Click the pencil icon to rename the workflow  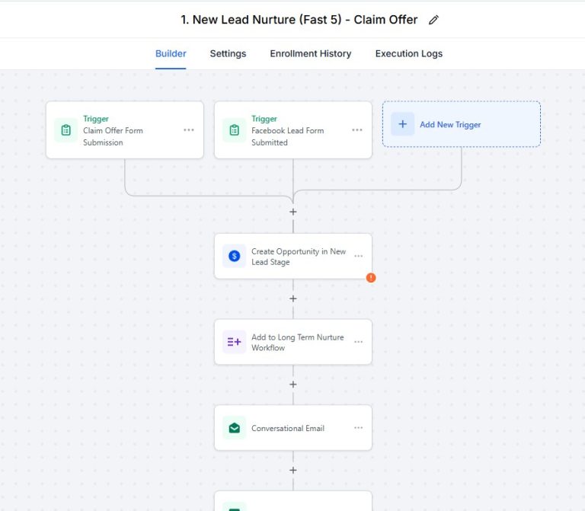click(x=433, y=21)
